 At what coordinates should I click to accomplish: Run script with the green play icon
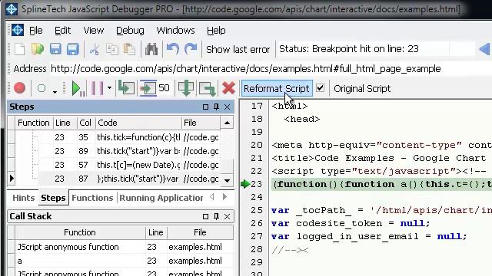coord(77,89)
